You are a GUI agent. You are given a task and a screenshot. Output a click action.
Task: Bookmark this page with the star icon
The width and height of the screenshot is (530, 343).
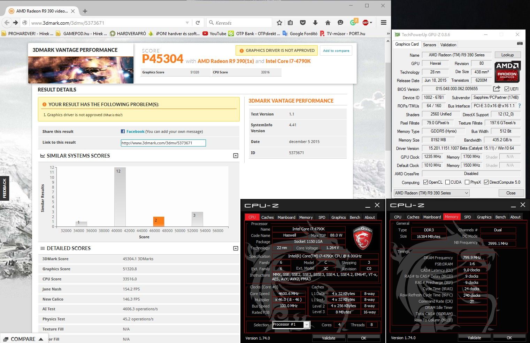click(x=279, y=23)
